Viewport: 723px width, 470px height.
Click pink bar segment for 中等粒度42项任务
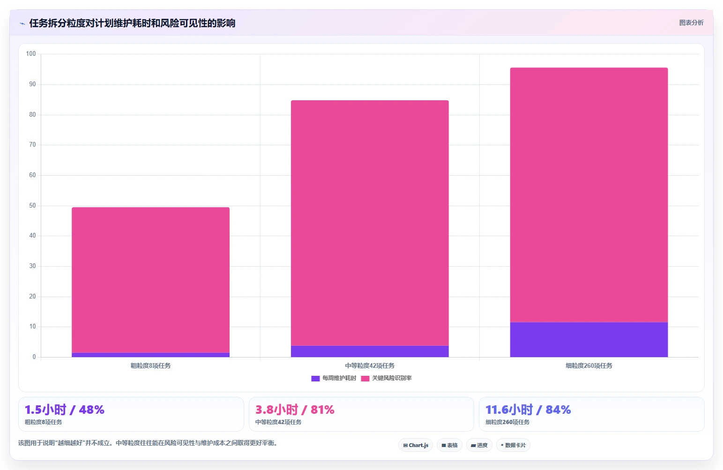click(370, 223)
